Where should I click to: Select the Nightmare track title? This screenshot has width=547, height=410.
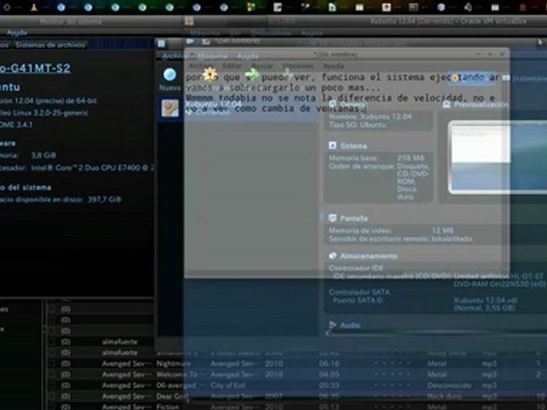[173, 364]
